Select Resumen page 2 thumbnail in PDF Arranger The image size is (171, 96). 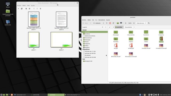click(x=61, y=19)
